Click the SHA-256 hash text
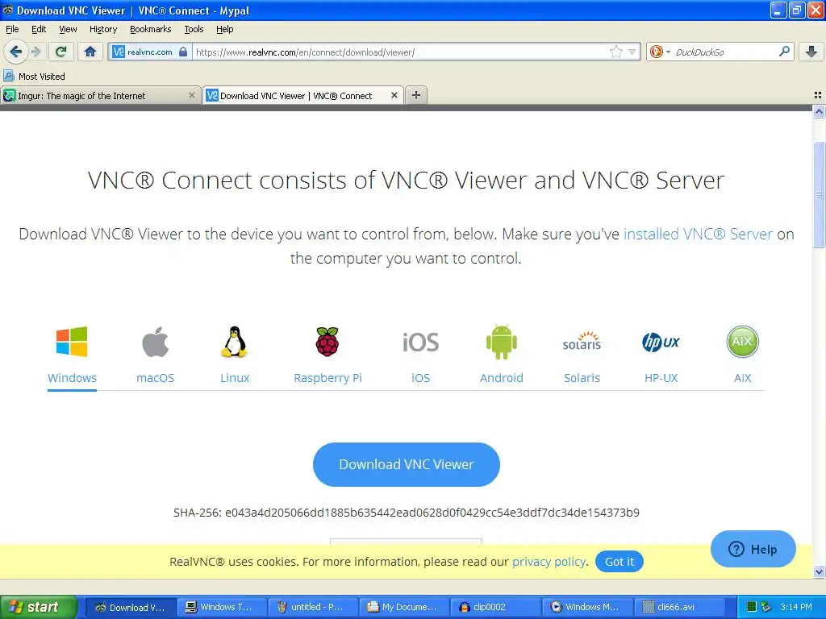The image size is (826, 619). (407, 512)
